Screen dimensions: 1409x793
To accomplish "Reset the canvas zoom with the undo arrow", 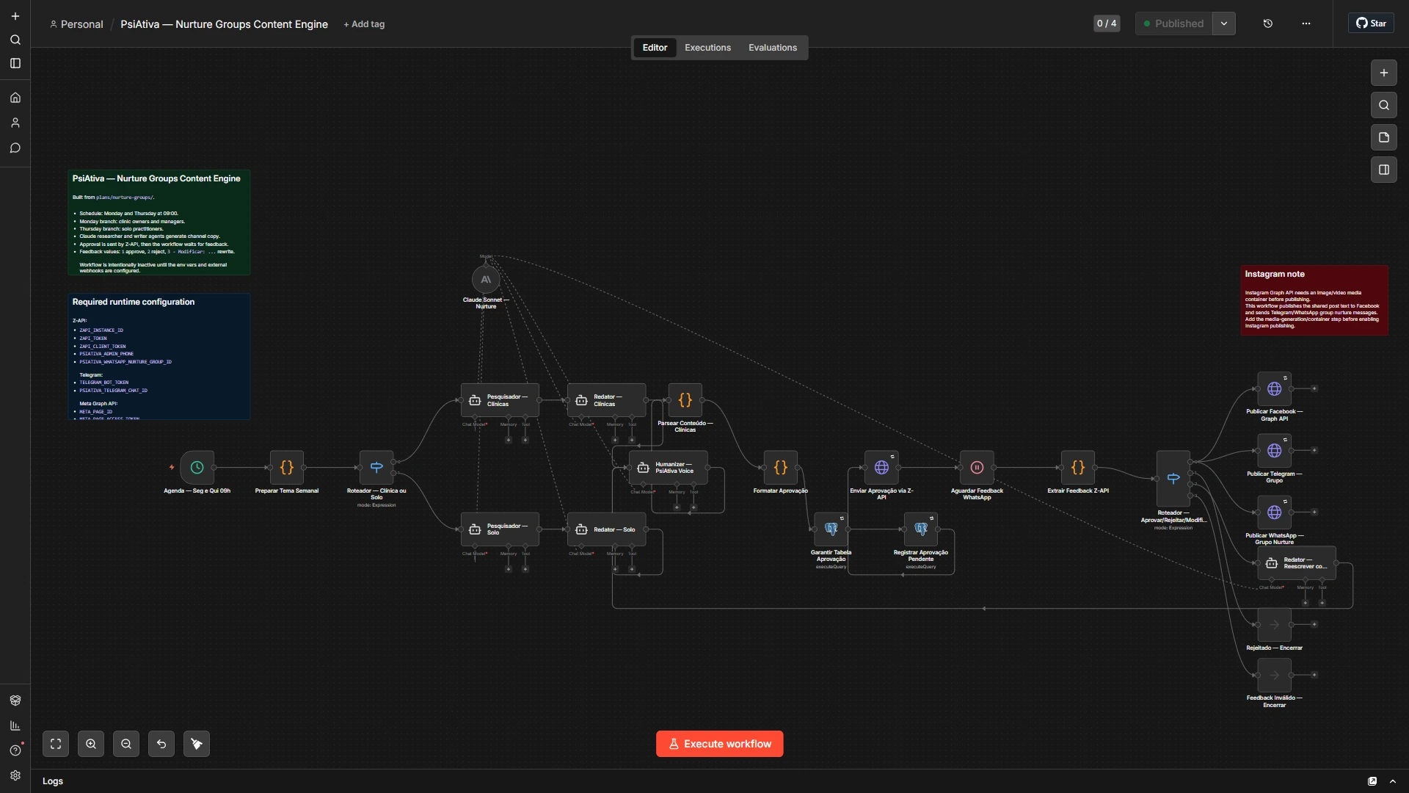I will point(161,744).
